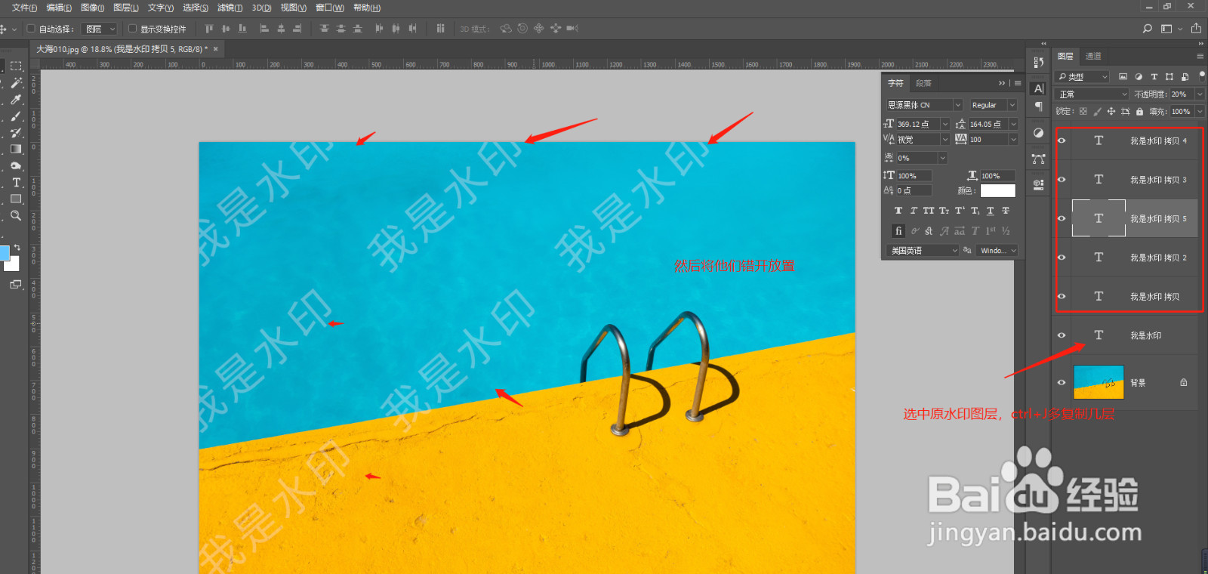Open the Paths panel icon

coord(1039,159)
